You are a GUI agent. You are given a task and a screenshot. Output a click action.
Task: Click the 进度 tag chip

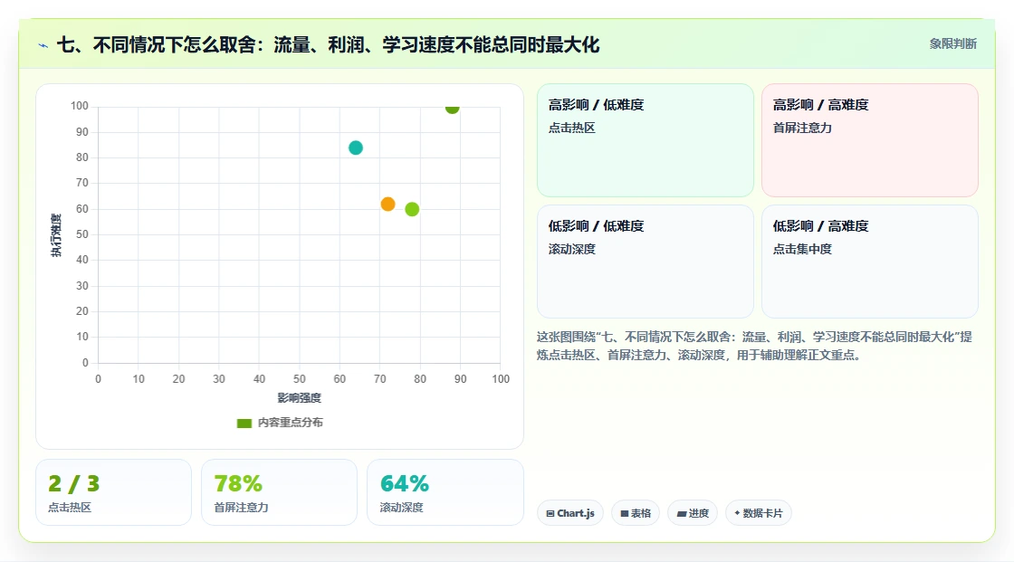tap(693, 513)
